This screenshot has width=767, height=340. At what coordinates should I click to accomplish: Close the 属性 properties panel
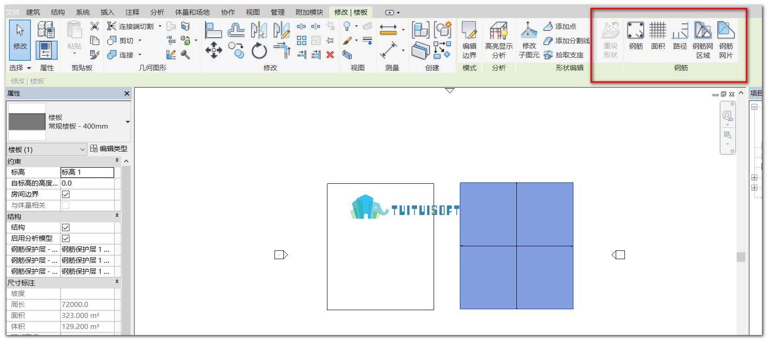point(127,93)
